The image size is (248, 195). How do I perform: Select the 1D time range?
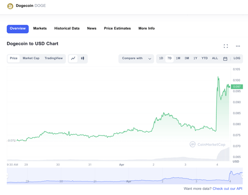(161, 58)
